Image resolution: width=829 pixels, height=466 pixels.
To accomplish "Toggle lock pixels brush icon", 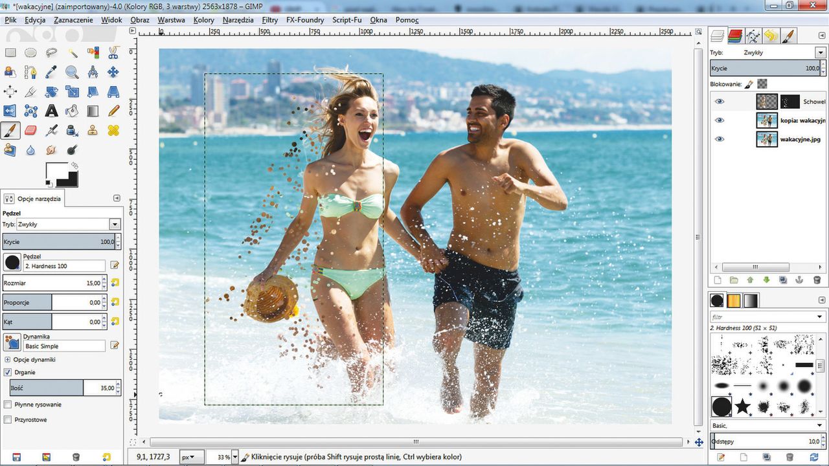I will click(x=749, y=84).
